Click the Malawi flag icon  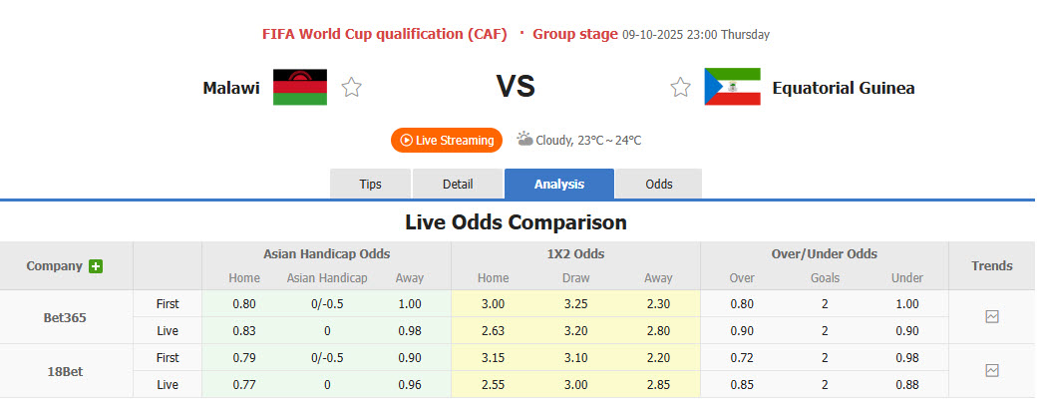tap(300, 88)
